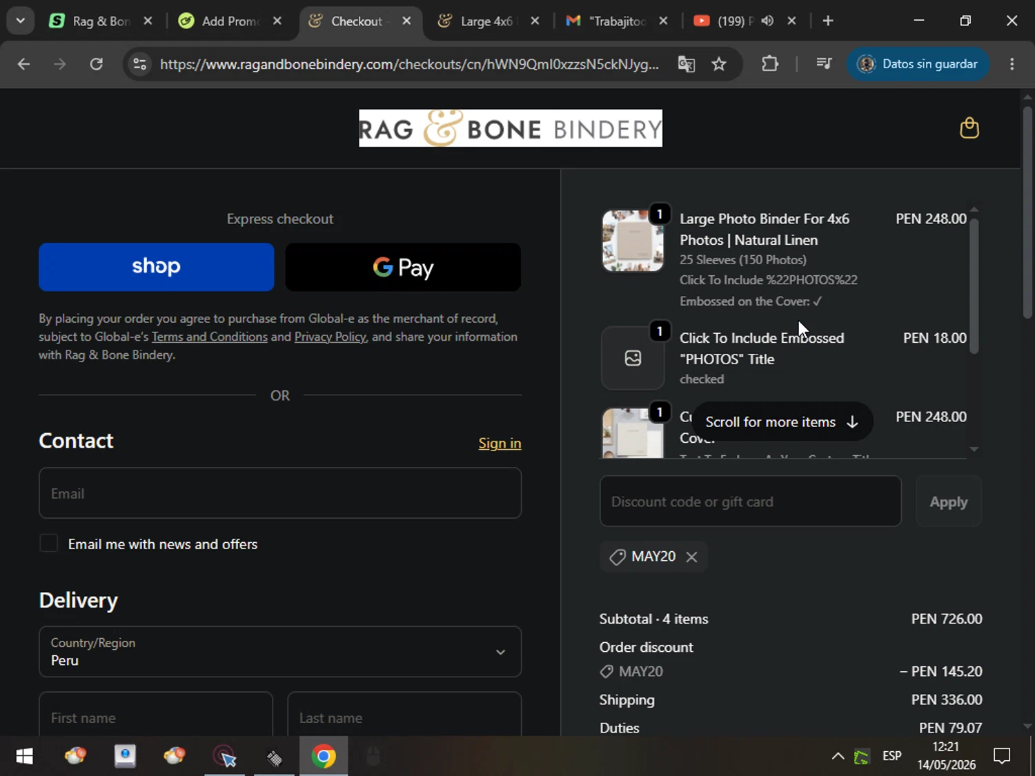Open the Windows Start menu

click(24, 757)
